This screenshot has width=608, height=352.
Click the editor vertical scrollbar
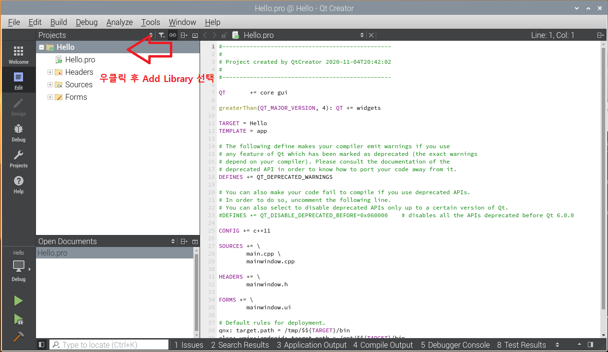(x=603, y=178)
